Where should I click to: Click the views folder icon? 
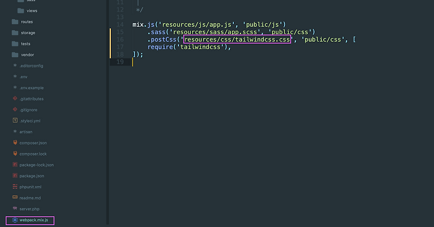tap(20, 11)
